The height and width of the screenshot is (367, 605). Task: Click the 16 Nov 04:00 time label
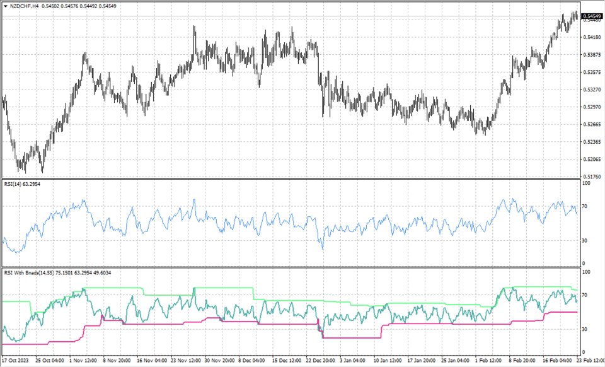[x=152, y=360]
